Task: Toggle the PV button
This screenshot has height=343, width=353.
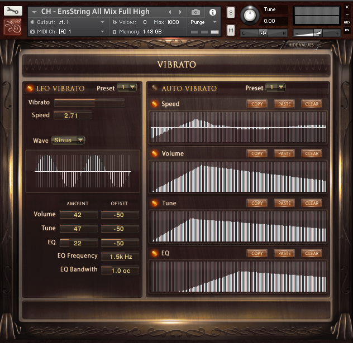Action: [x=347, y=30]
